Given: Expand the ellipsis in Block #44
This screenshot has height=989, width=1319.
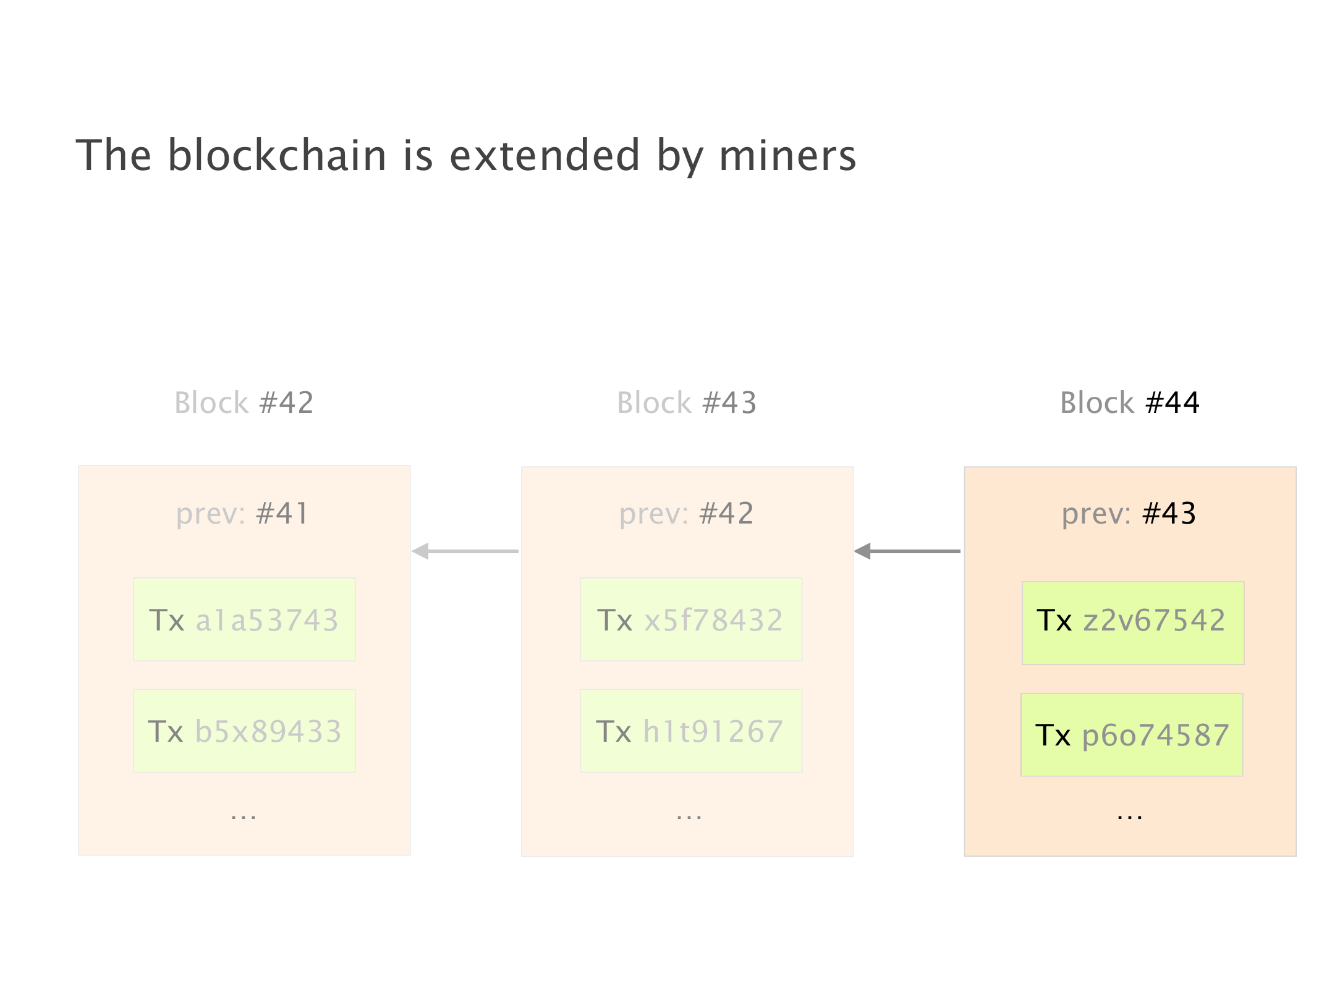Looking at the screenshot, I should click(1129, 817).
